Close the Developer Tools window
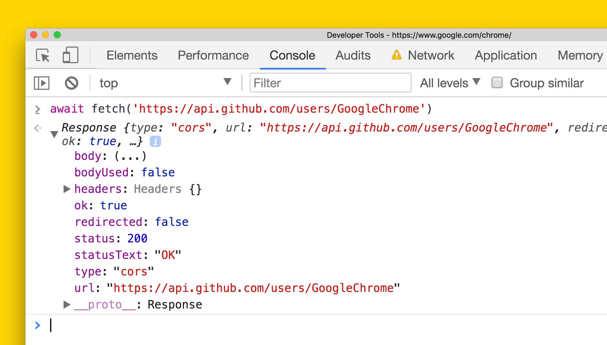This screenshot has height=345, width=607. [34, 35]
